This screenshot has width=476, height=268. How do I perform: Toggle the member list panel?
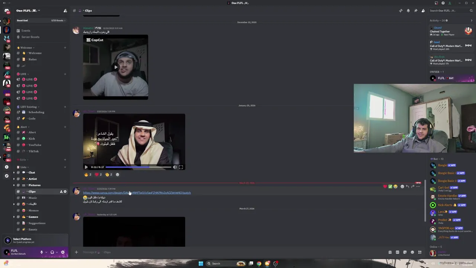423,10
